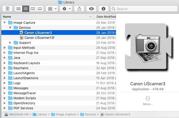179x118 pixels.
Task: Click the trash delete toolbar button
Action: 7,9
